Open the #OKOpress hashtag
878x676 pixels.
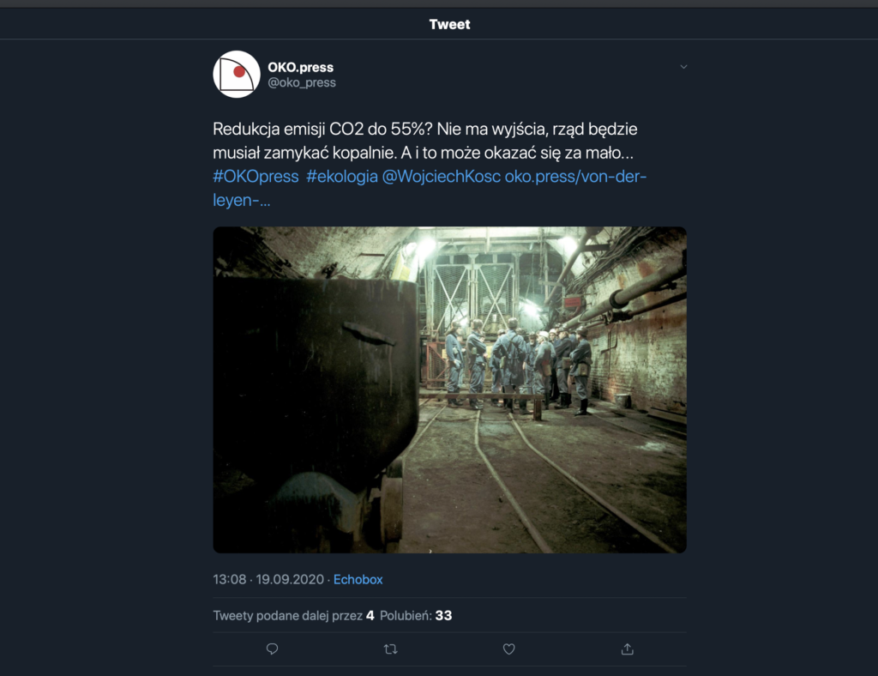256,176
